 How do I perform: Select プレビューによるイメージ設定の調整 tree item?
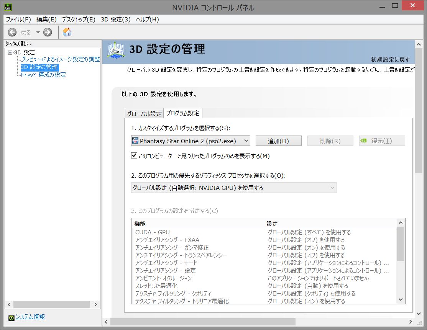click(x=60, y=59)
